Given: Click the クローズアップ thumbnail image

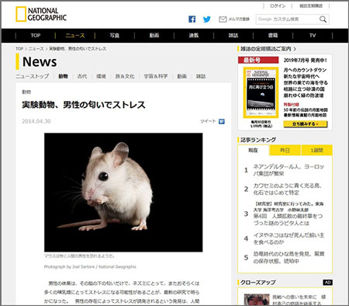Looking at the screenshot, I should [x=257, y=300].
